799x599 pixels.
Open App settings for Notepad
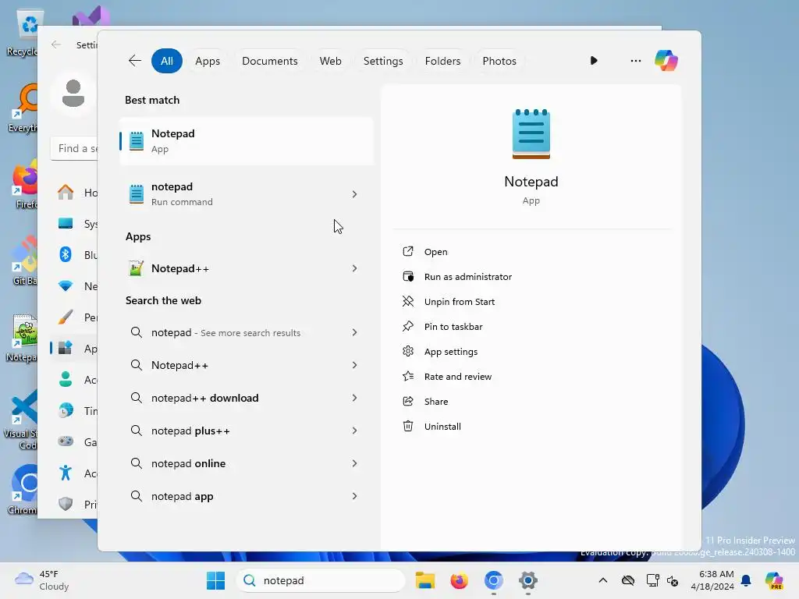450,352
